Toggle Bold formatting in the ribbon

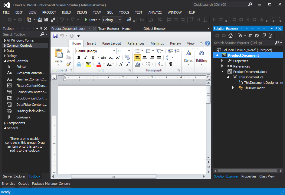click(79, 58)
